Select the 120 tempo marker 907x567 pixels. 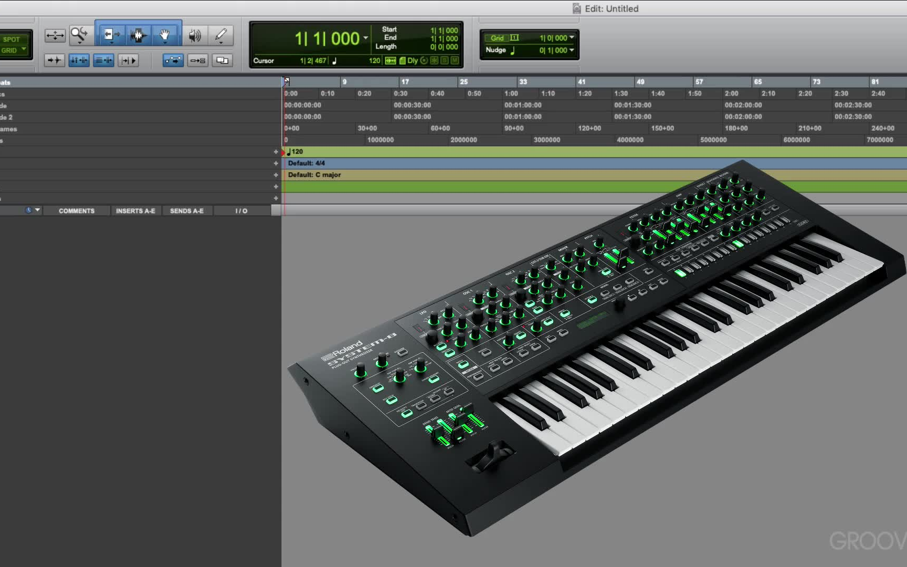point(296,152)
